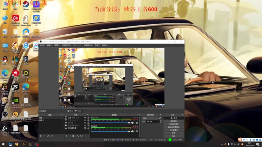This screenshot has width=262, height=147.
Task: Open the 帮助(H) menu
Action: click(x=105, y=45)
